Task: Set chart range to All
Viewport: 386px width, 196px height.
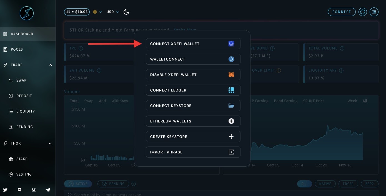Action: click(365, 101)
